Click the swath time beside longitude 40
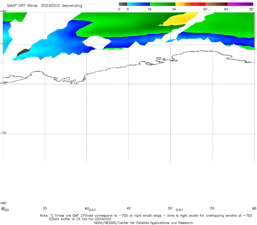This screenshot has height=225, width=257. pyautogui.click(x=92, y=210)
